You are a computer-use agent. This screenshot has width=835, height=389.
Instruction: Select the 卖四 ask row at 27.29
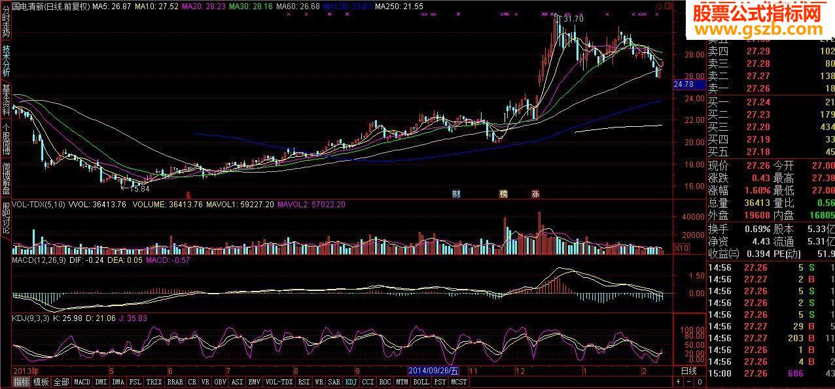pyautogui.click(x=771, y=51)
